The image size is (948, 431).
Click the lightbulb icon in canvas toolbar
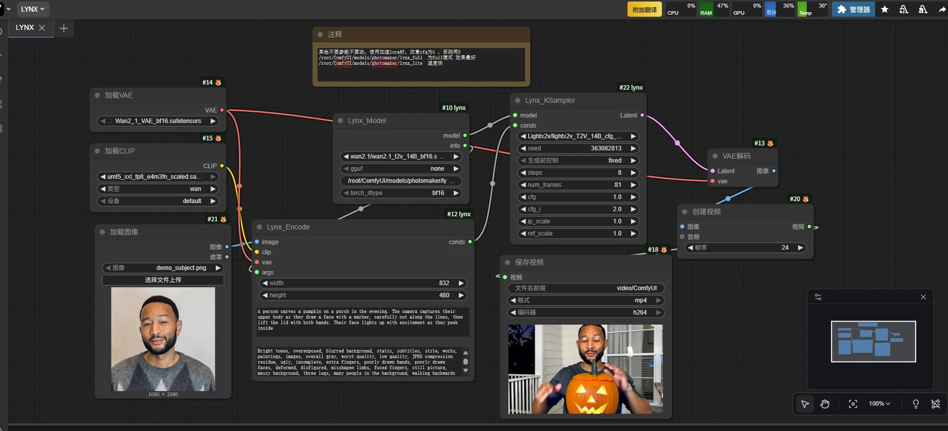916,404
